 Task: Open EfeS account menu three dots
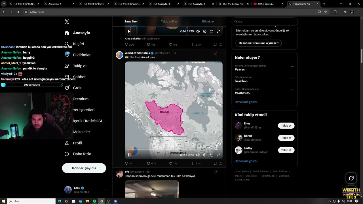[x=107, y=190]
